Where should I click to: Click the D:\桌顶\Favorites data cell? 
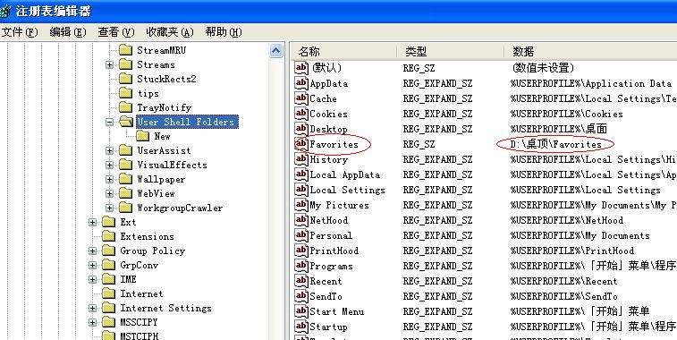[555, 144]
